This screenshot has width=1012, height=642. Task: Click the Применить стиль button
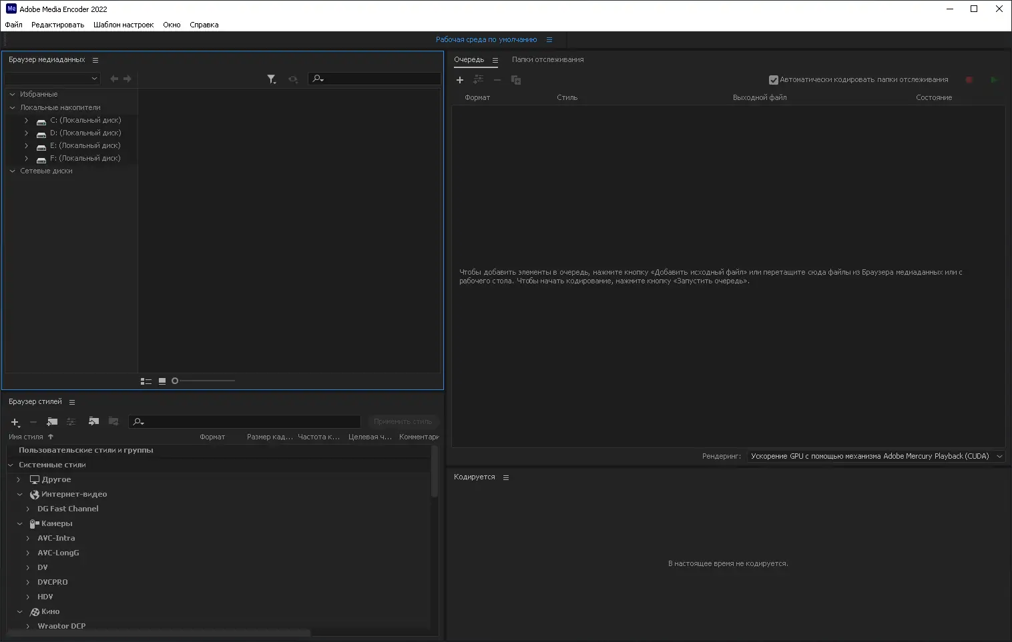point(403,422)
